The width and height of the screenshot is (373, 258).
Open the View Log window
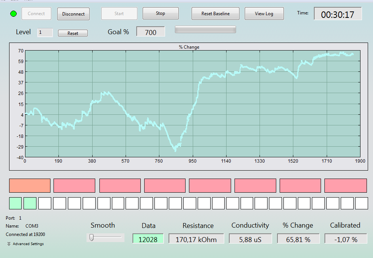click(264, 14)
